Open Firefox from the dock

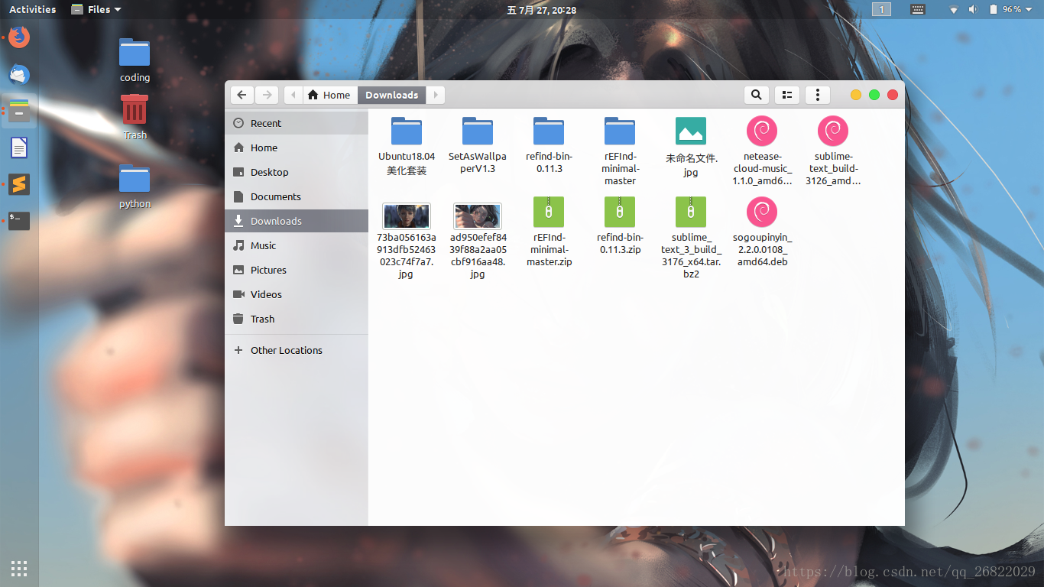pos(19,37)
